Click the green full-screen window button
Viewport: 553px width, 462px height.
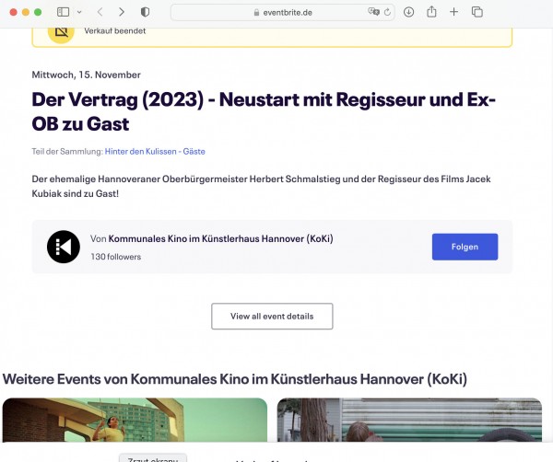pyautogui.click(x=38, y=12)
